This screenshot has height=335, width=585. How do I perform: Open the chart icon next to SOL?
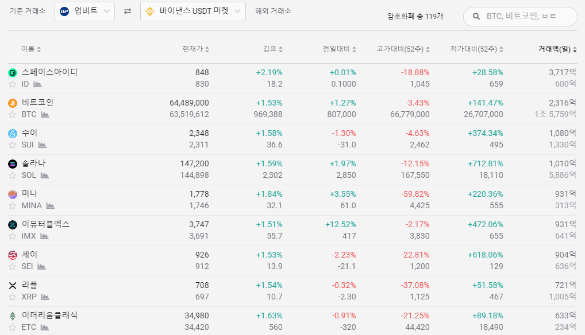(45, 176)
